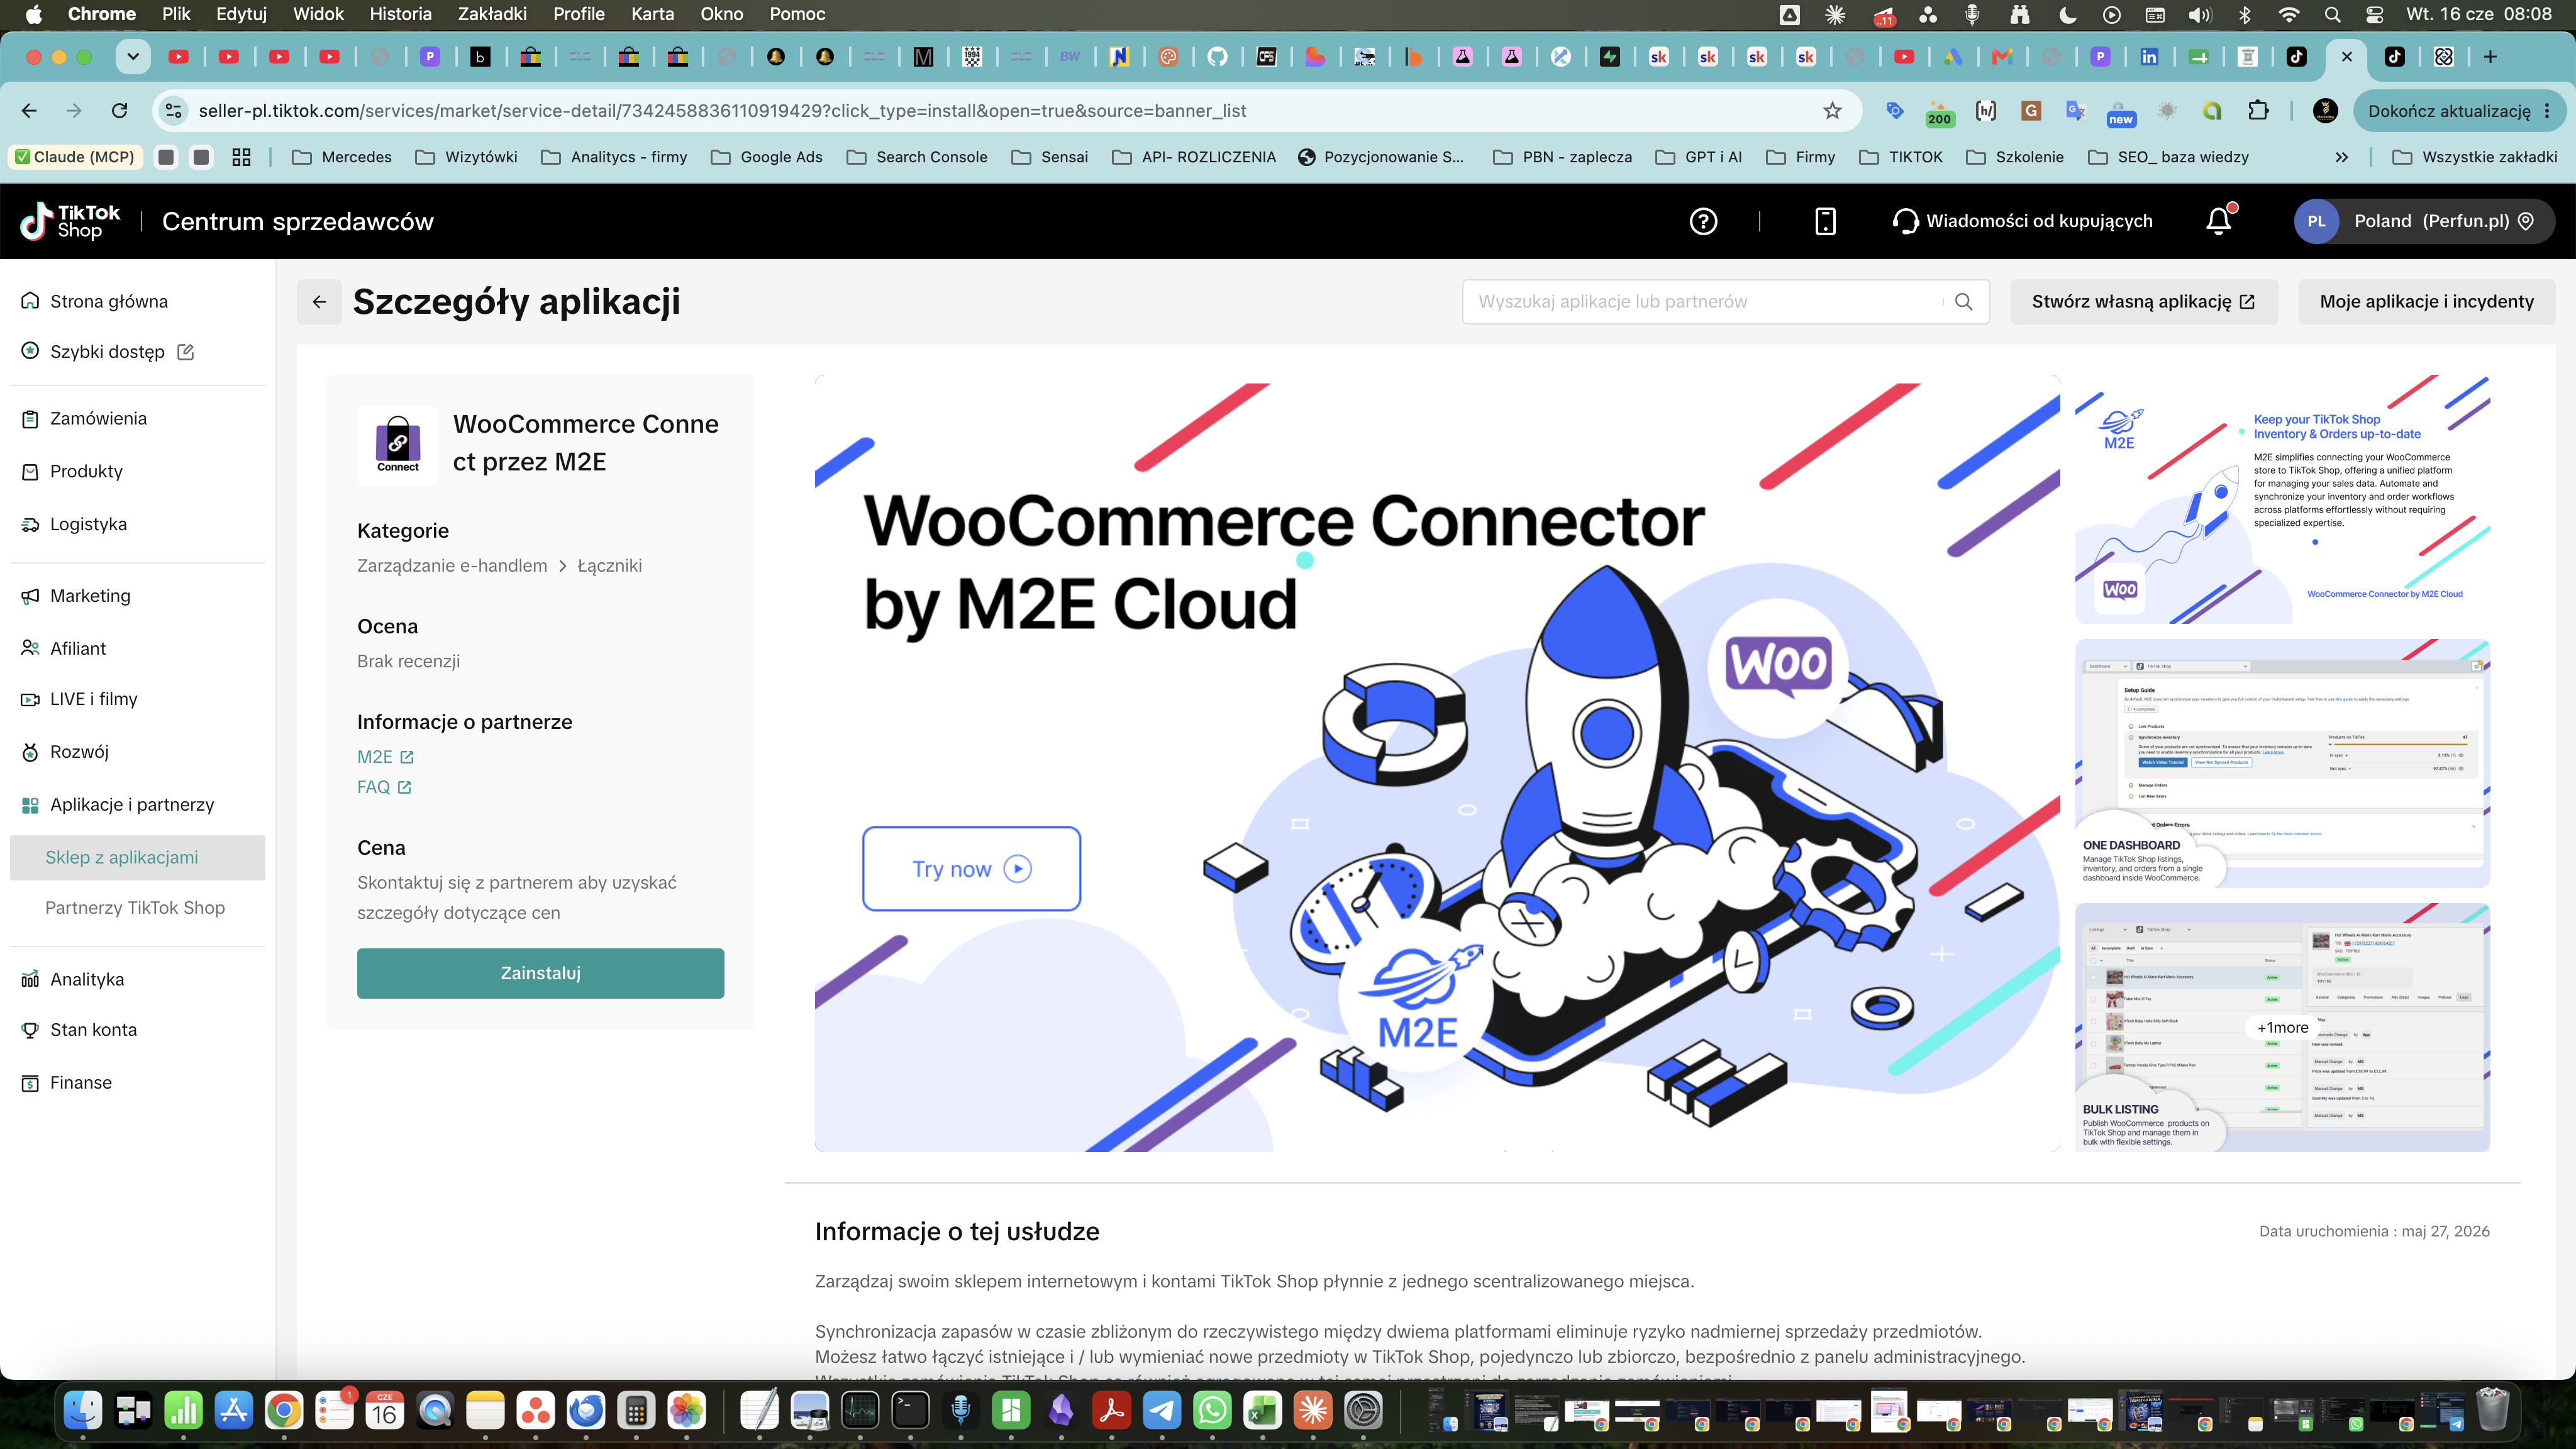This screenshot has width=2576, height=1449.
Task: Open the macOS Control Center icon
Action: pyautogui.click(x=2375, y=14)
